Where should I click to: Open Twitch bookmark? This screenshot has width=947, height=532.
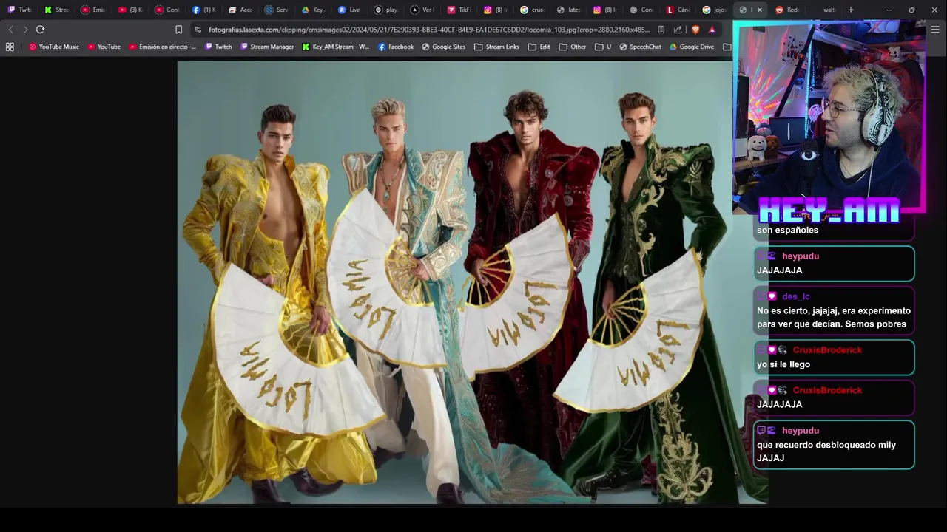218,47
